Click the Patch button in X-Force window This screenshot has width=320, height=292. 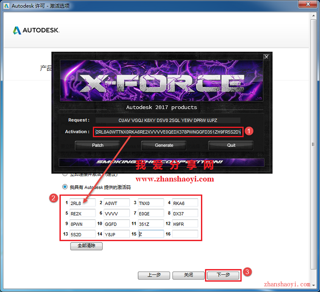97,145
